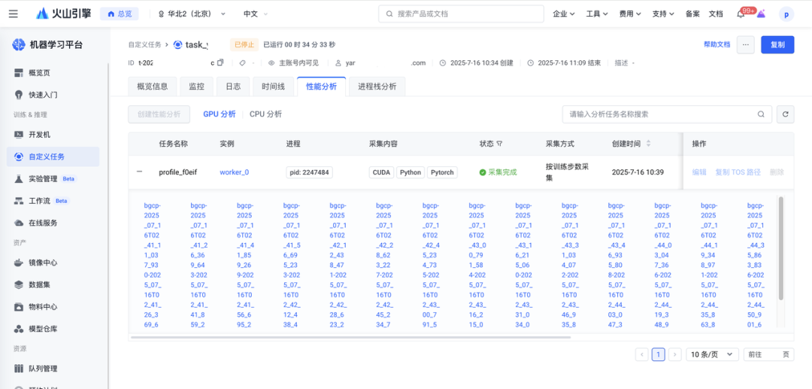Expand the 中文 language dropdown
The width and height of the screenshot is (812, 389).
pos(256,14)
